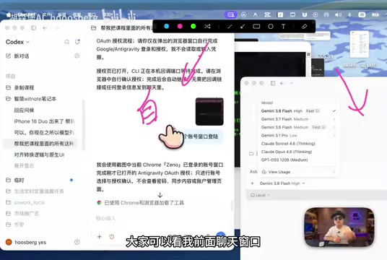Click plus icon beside model selector
387x260 pixels.
point(252,183)
